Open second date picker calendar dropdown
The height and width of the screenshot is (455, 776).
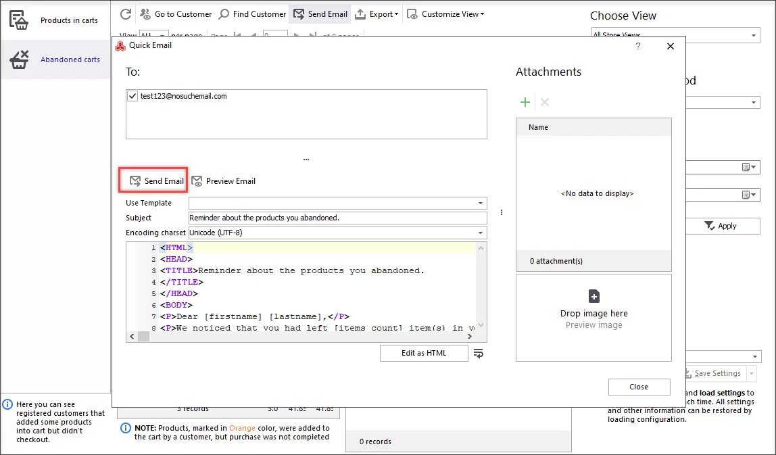click(748, 195)
